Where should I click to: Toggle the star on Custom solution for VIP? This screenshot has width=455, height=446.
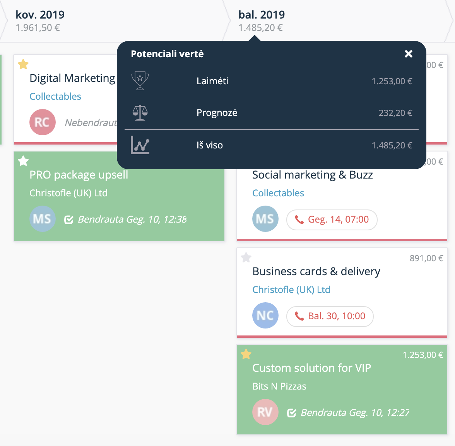click(246, 354)
